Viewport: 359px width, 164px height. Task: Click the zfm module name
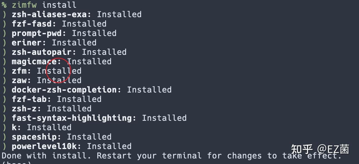click(x=19, y=71)
